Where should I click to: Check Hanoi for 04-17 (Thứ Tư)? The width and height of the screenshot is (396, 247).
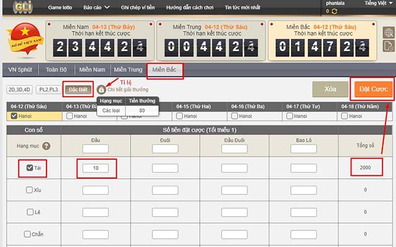click(290, 116)
